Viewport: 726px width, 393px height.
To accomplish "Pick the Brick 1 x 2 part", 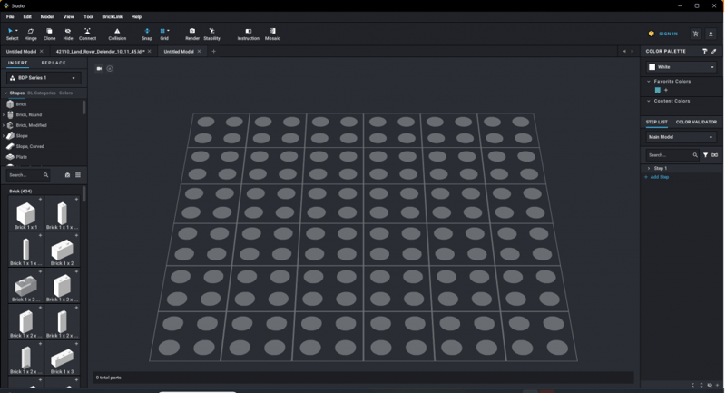I will 62,250.
